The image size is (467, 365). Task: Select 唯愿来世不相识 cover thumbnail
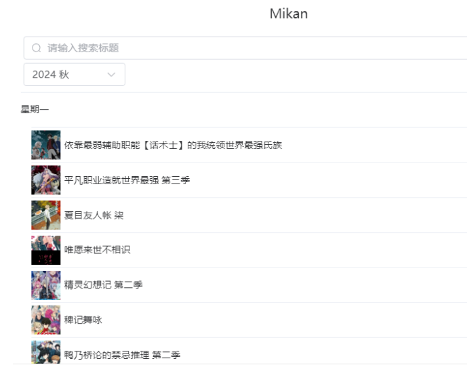click(46, 250)
